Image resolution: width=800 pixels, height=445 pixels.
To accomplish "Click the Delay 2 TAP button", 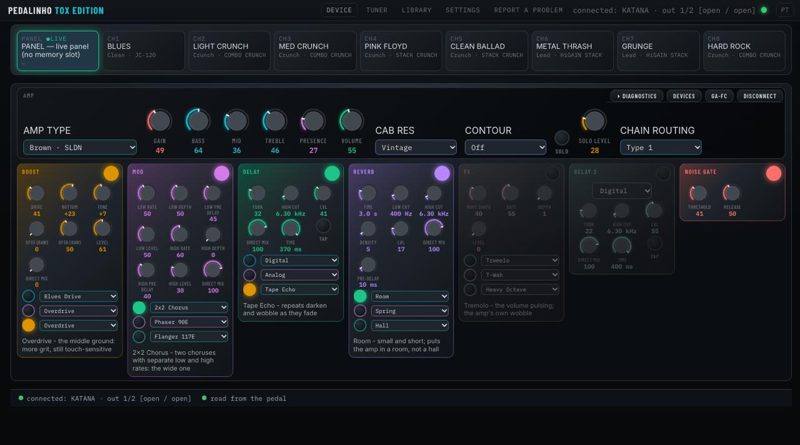I will (x=654, y=243).
